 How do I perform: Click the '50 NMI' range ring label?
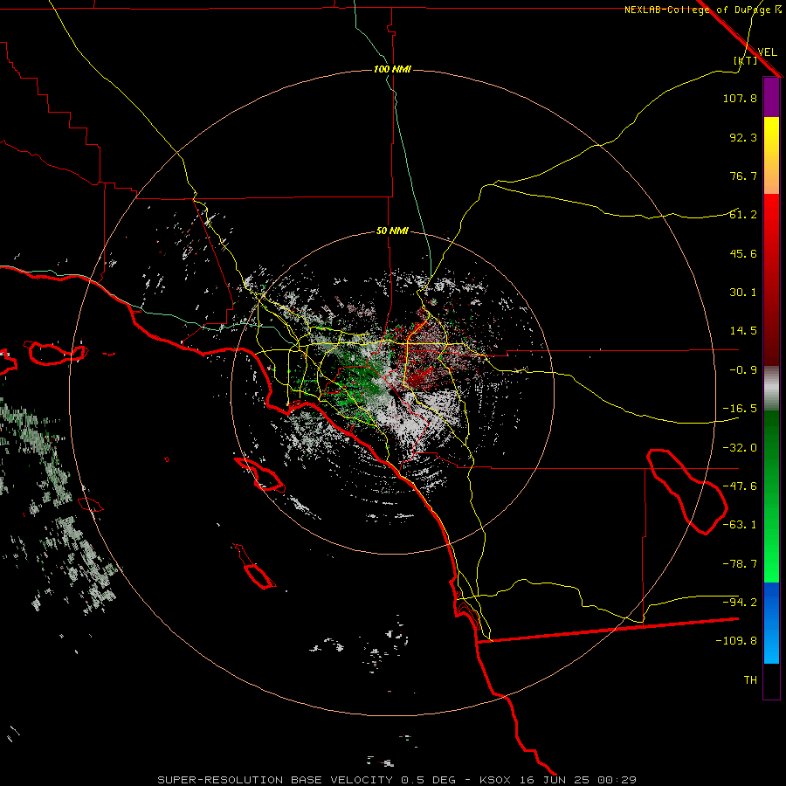pos(392,231)
